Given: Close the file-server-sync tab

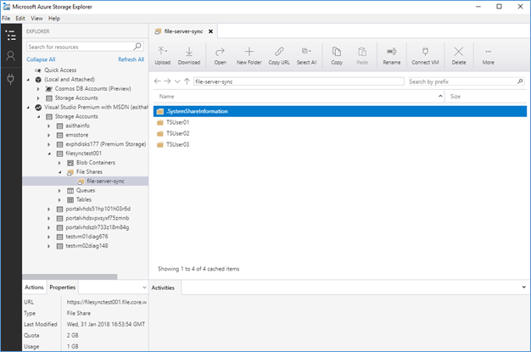Looking at the screenshot, I should tap(210, 31).
